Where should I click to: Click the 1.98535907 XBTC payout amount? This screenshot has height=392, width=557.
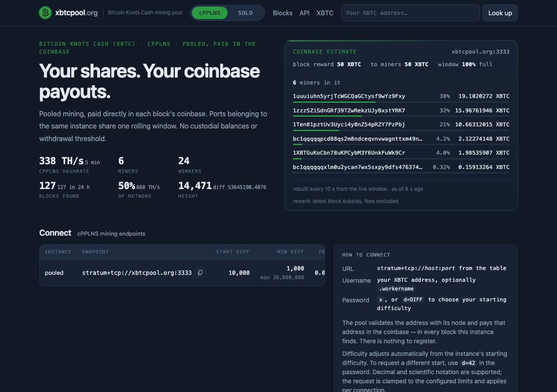tap(484, 153)
